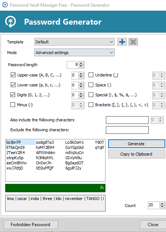
Task: Click the Copy to Clipboard button
Action: tap(136, 154)
